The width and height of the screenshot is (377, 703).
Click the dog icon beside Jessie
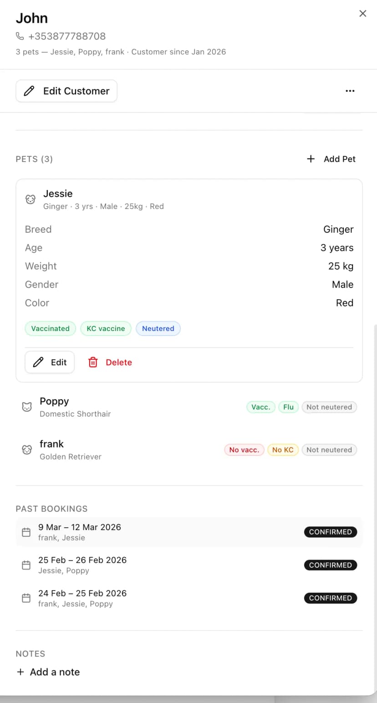tap(30, 199)
